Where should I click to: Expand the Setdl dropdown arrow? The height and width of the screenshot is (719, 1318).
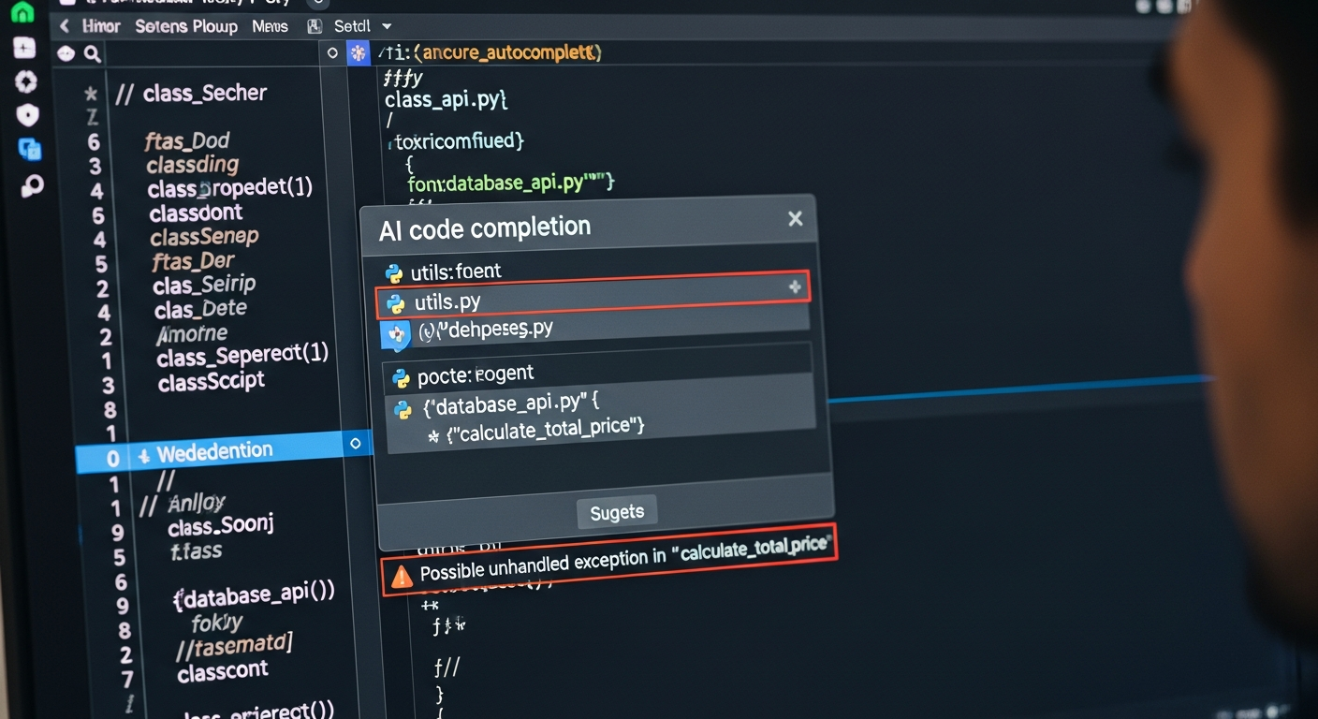point(388,26)
